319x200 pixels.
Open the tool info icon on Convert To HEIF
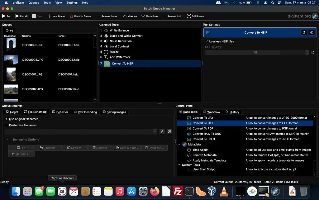coord(312,32)
